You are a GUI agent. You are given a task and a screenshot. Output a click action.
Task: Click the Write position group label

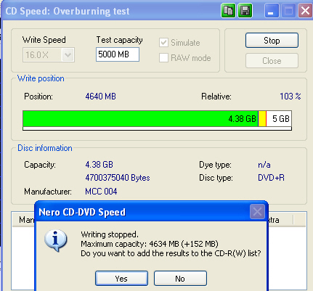[41, 78]
